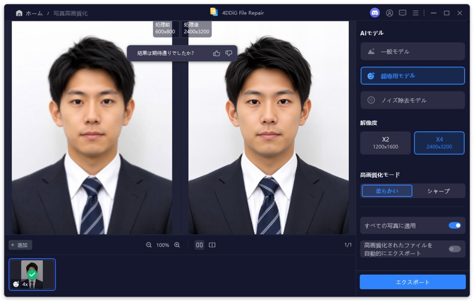Screen dimensions: 474x301
Task: Click the noise removal model icon
Action: point(371,100)
